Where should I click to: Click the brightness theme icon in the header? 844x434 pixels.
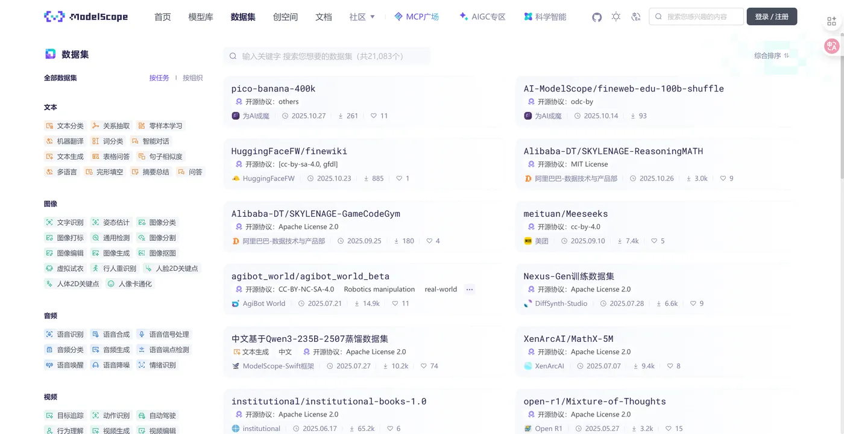(x=616, y=17)
